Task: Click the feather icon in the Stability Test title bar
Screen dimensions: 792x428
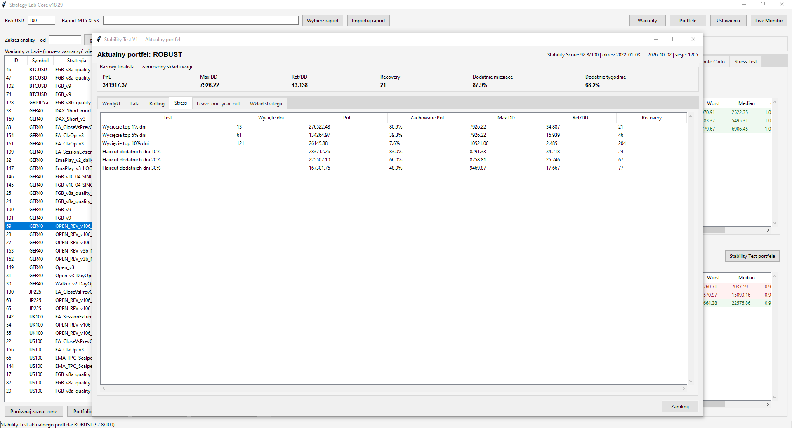Action: coord(99,39)
